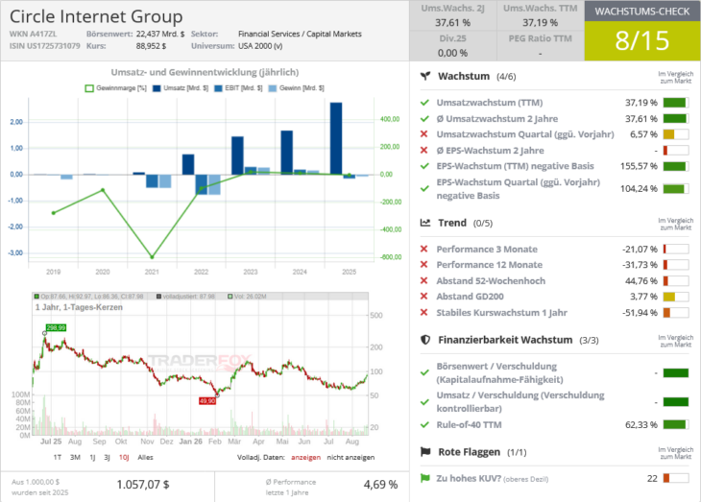Select the 1T chart timeframe
Screen dimensions: 701x502
(x=58, y=457)
